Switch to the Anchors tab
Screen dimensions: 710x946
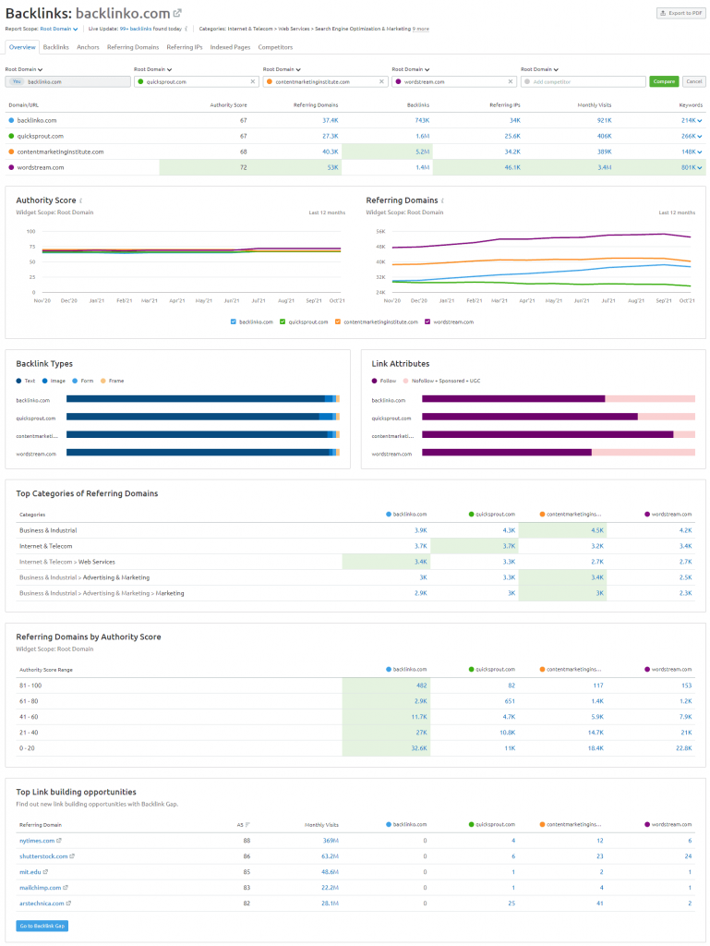click(x=88, y=47)
